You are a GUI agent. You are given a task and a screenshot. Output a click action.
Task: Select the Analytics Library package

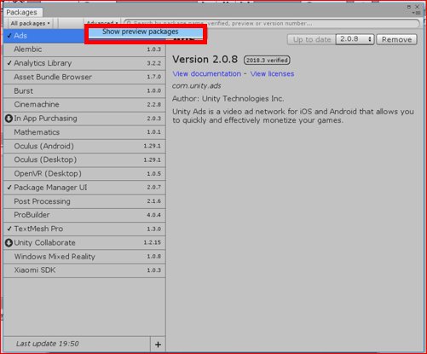[x=84, y=63]
